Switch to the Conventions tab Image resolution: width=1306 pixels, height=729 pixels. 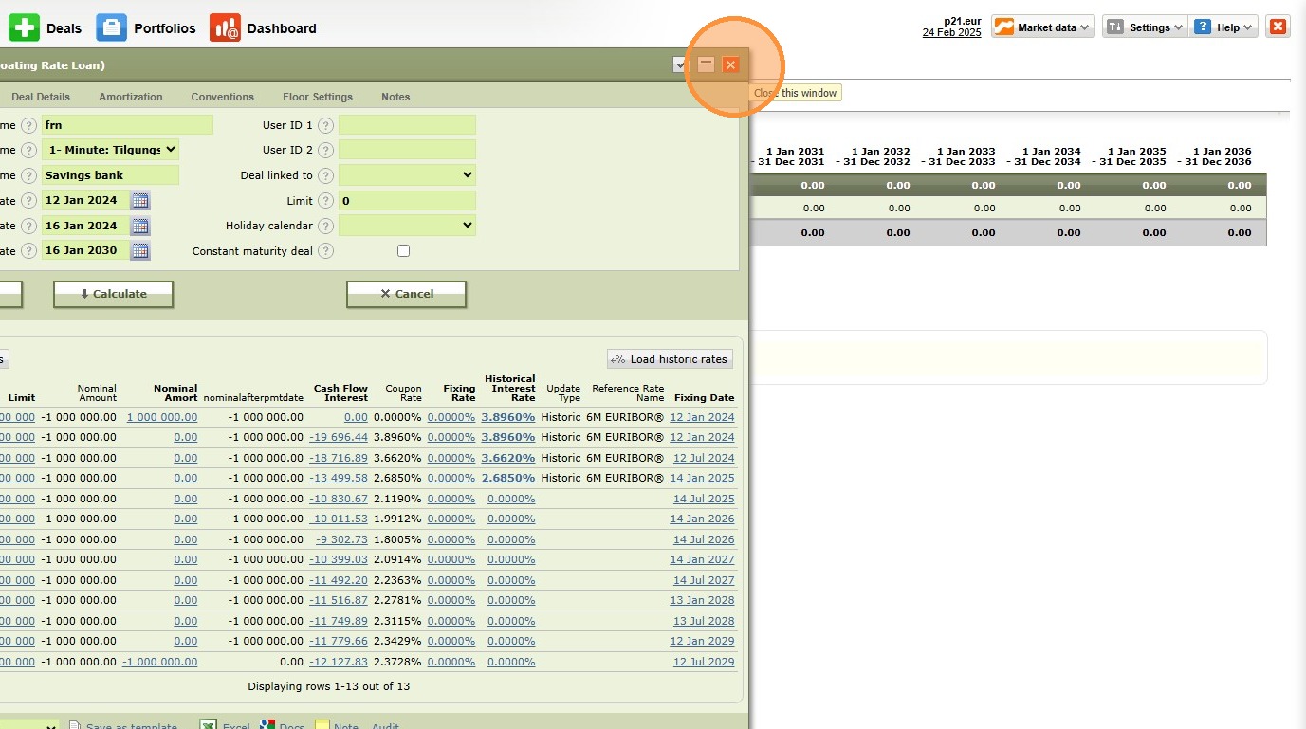click(x=223, y=97)
